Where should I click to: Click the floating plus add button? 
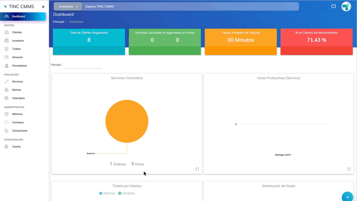coord(347,197)
